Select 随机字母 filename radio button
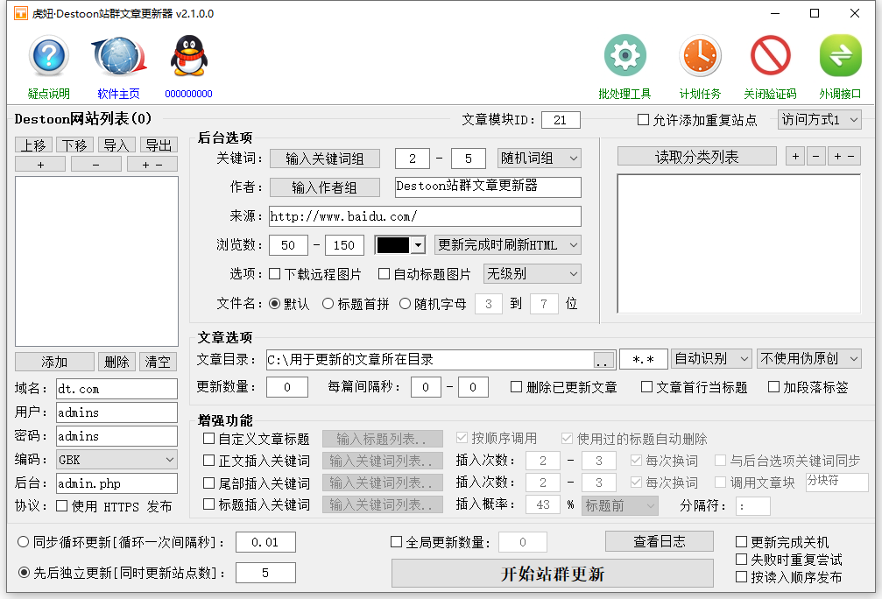The width and height of the screenshot is (882, 599). (405, 304)
